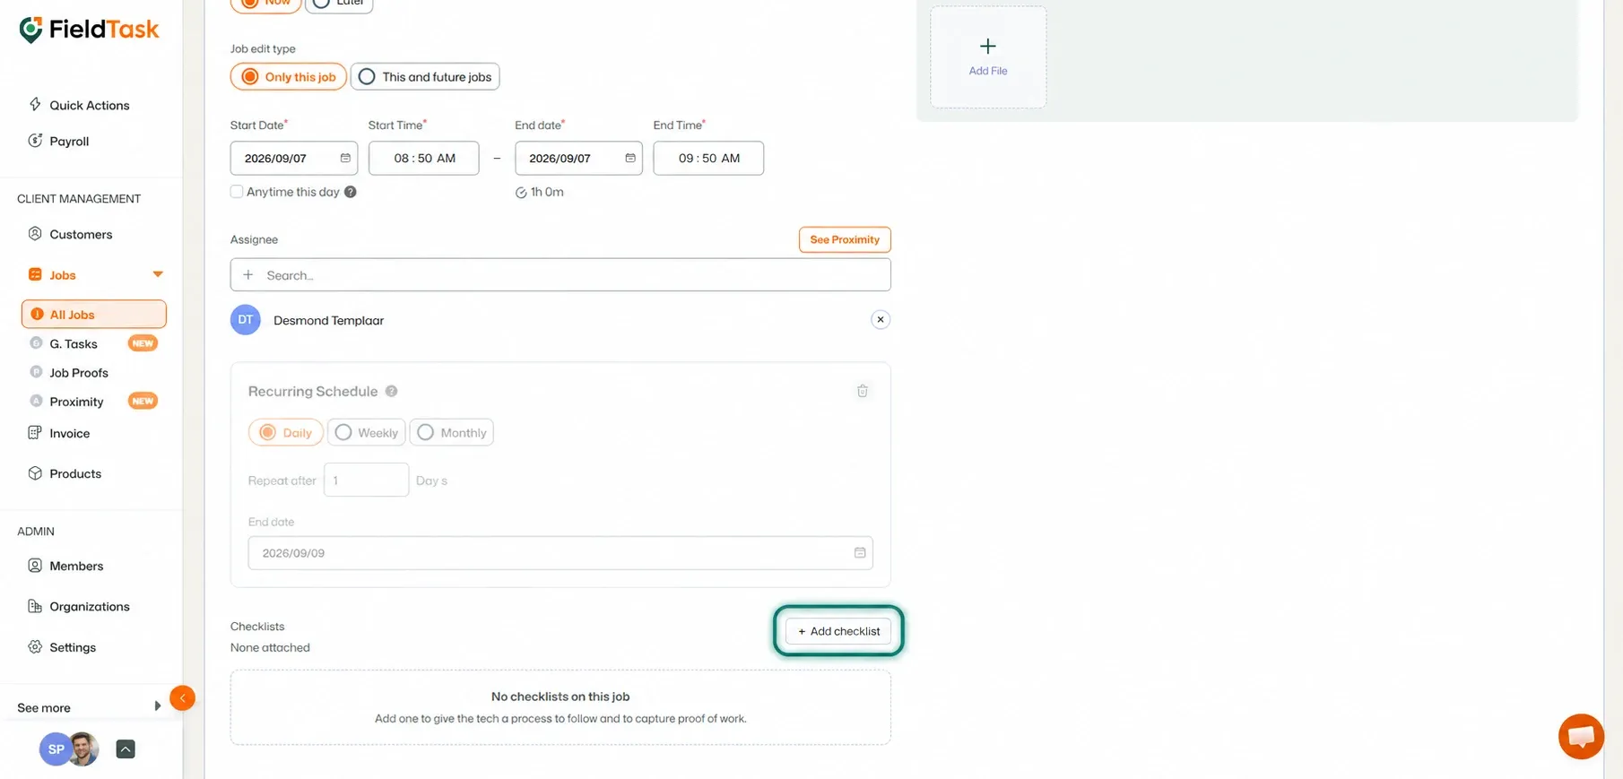Select the Daily recurrence option
This screenshot has height=779, width=1623.
click(x=286, y=432)
